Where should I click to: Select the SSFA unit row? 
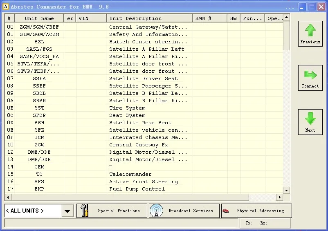(144, 78)
